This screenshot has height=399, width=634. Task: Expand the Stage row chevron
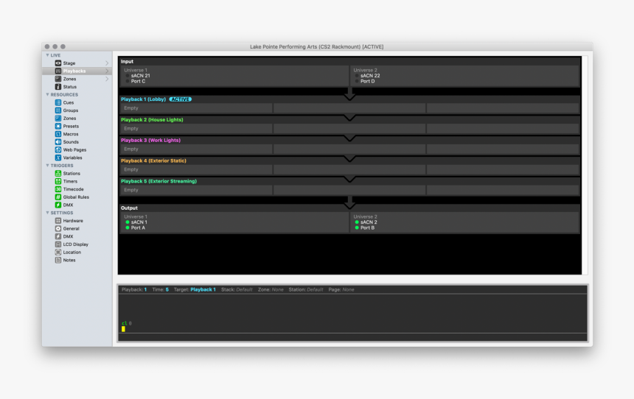tap(107, 63)
